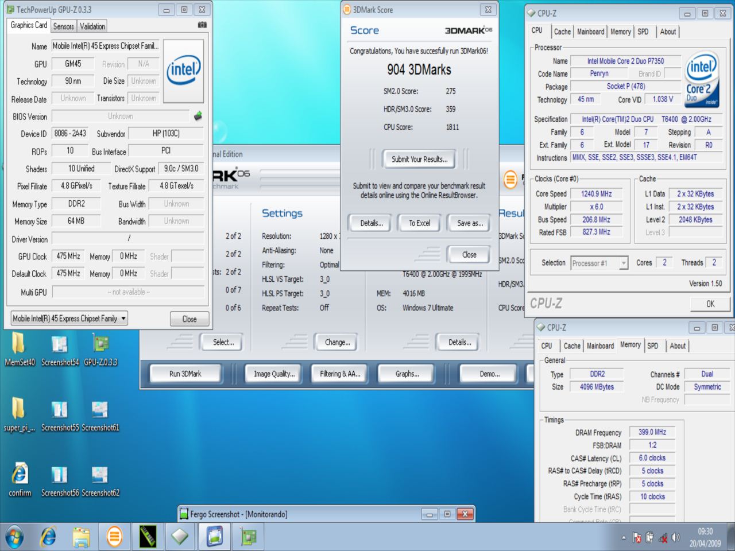Open About tab in CPU-Z processor window
Viewport: 735px width, 551px height.
(668, 32)
